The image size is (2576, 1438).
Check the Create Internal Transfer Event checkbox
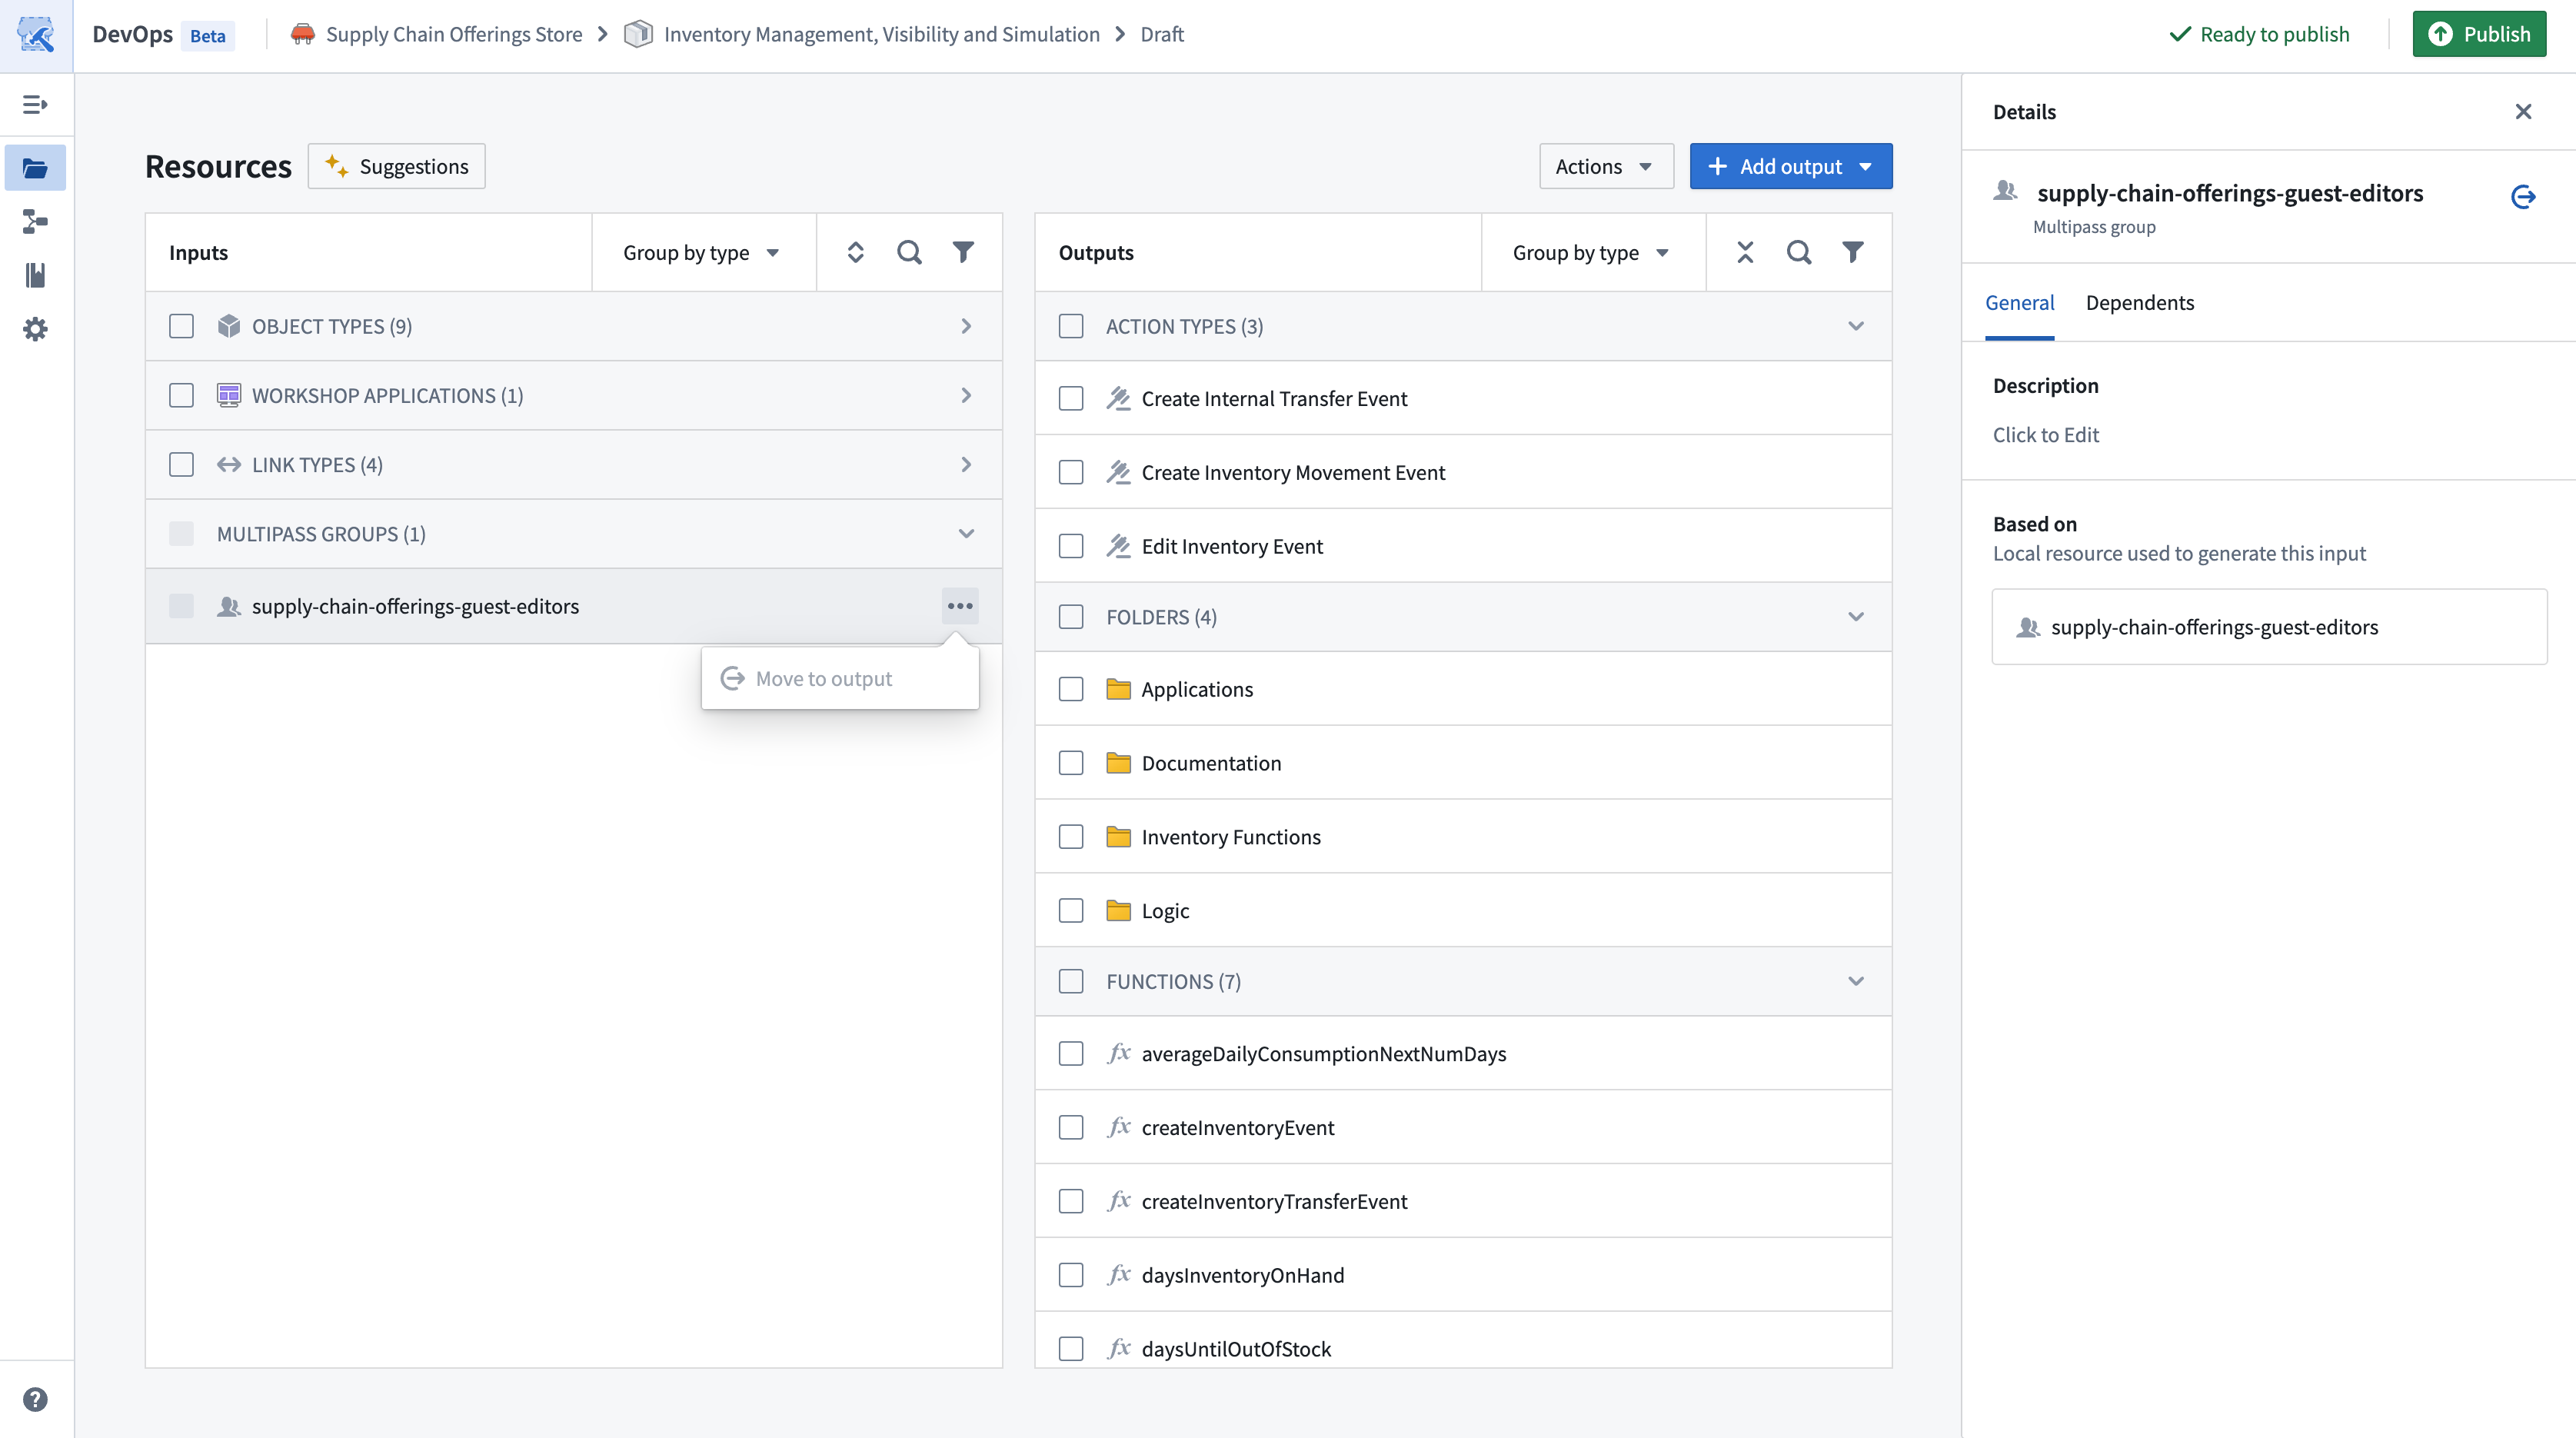(1071, 399)
